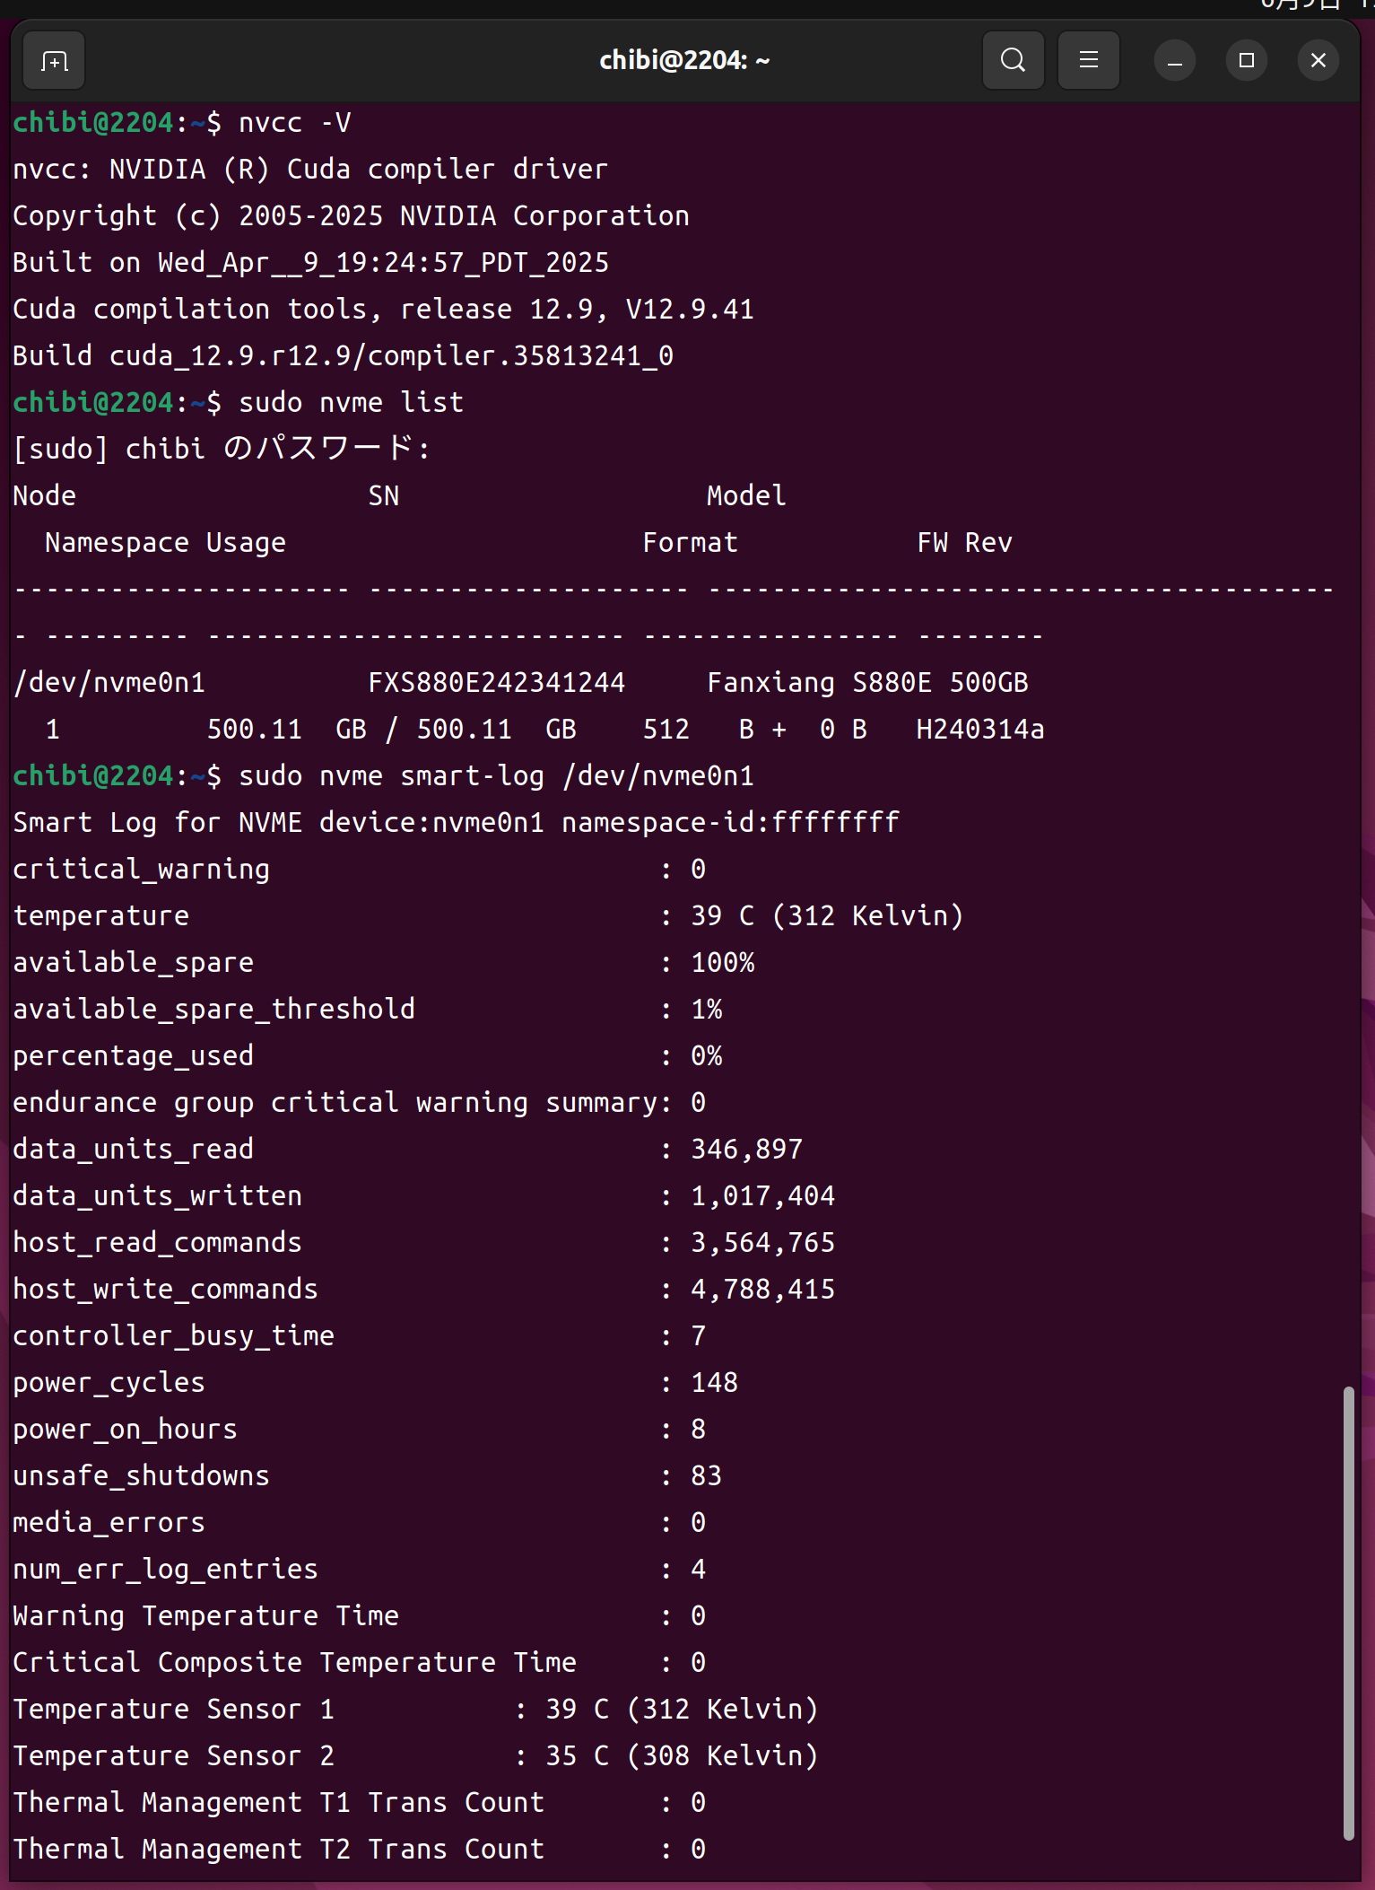
Task: Click the 'nvcc -V' command text
Action: (x=294, y=123)
